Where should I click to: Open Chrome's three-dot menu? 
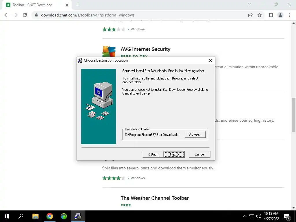coord(290,15)
